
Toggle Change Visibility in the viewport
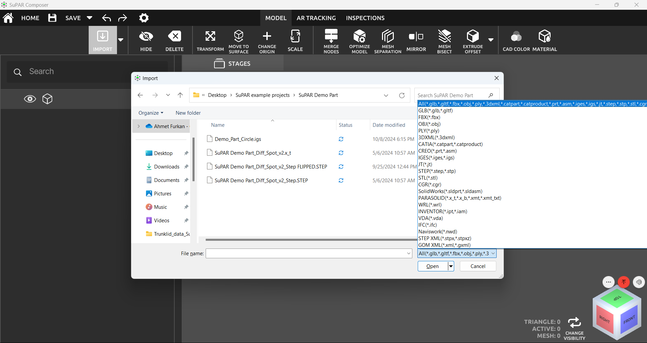click(575, 329)
